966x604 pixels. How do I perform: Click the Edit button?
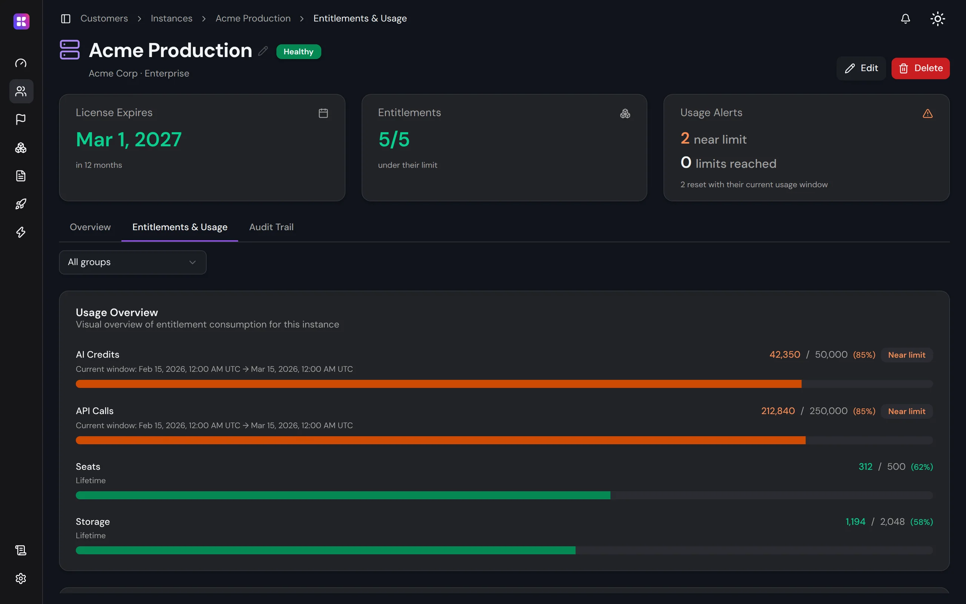[861, 68]
